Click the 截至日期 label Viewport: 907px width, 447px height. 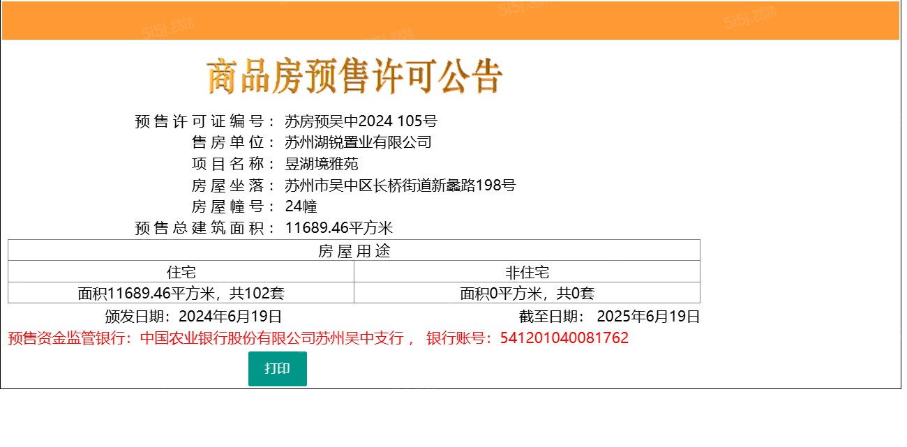pyautogui.click(x=553, y=317)
